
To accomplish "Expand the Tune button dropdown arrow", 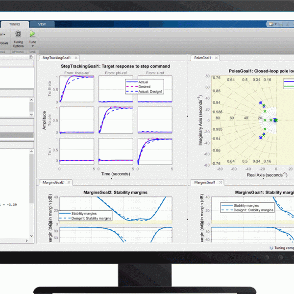I will (32, 46).
